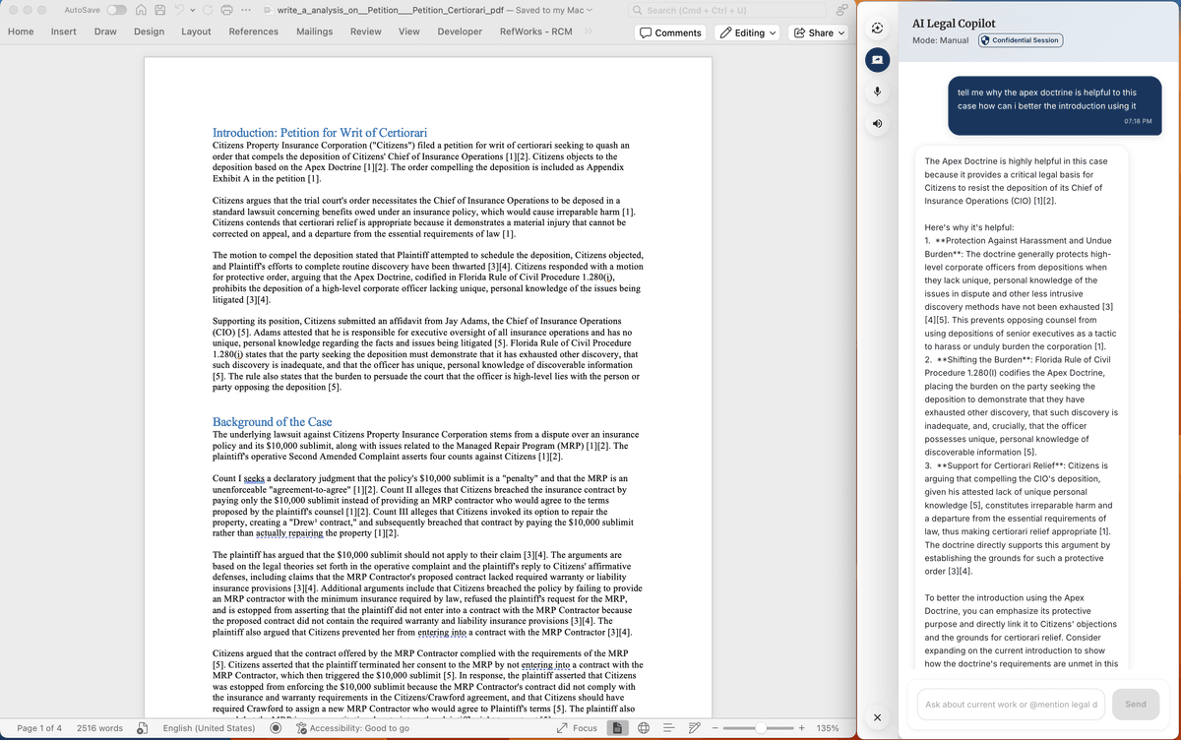This screenshot has height=740, width=1181.
Task: Switch to Web Layout view icon
Action: point(643,728)
